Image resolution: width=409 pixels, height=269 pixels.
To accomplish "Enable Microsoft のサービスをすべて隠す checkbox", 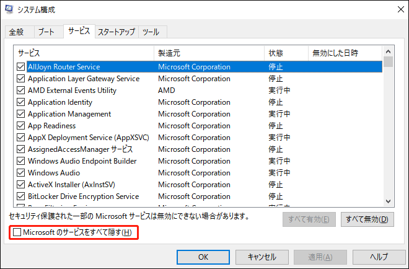I will pyautogui.click(x=17, y=232).
